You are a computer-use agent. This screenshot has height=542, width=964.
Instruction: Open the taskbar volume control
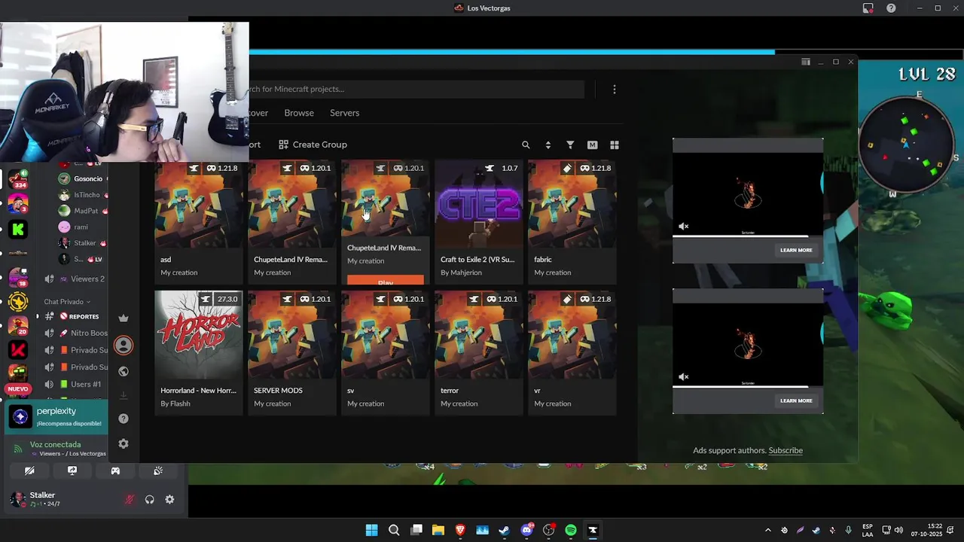click(898, 530)
